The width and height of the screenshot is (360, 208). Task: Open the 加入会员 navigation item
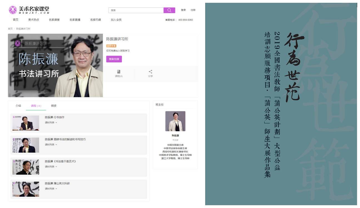116,20
